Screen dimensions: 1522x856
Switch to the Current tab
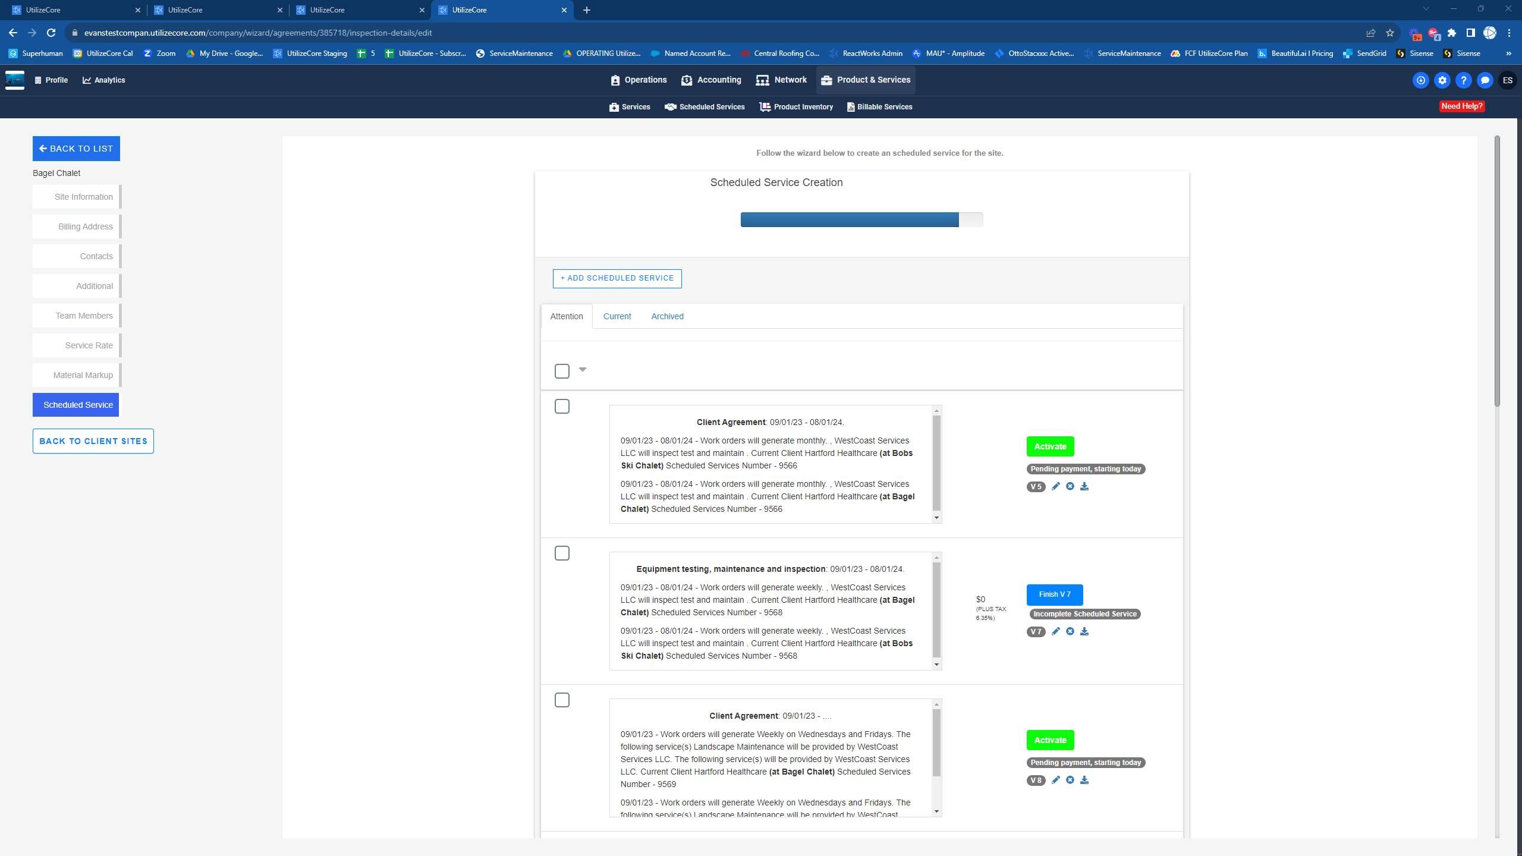click(617, 316)
